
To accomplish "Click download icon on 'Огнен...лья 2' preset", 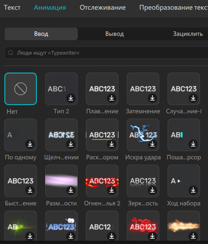I will coord(112,190).
